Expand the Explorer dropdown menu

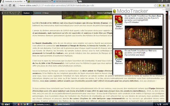[x=28, y=13]
